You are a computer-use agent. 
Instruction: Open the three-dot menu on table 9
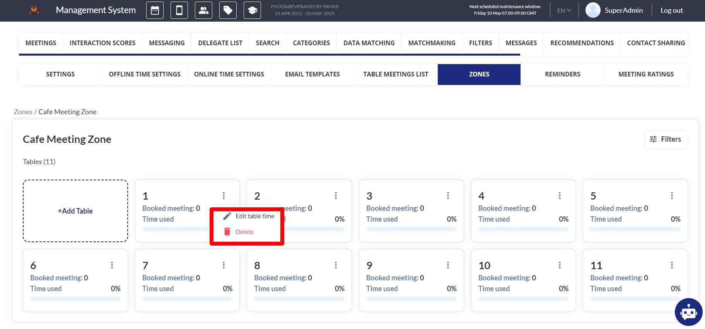(448, 265)
